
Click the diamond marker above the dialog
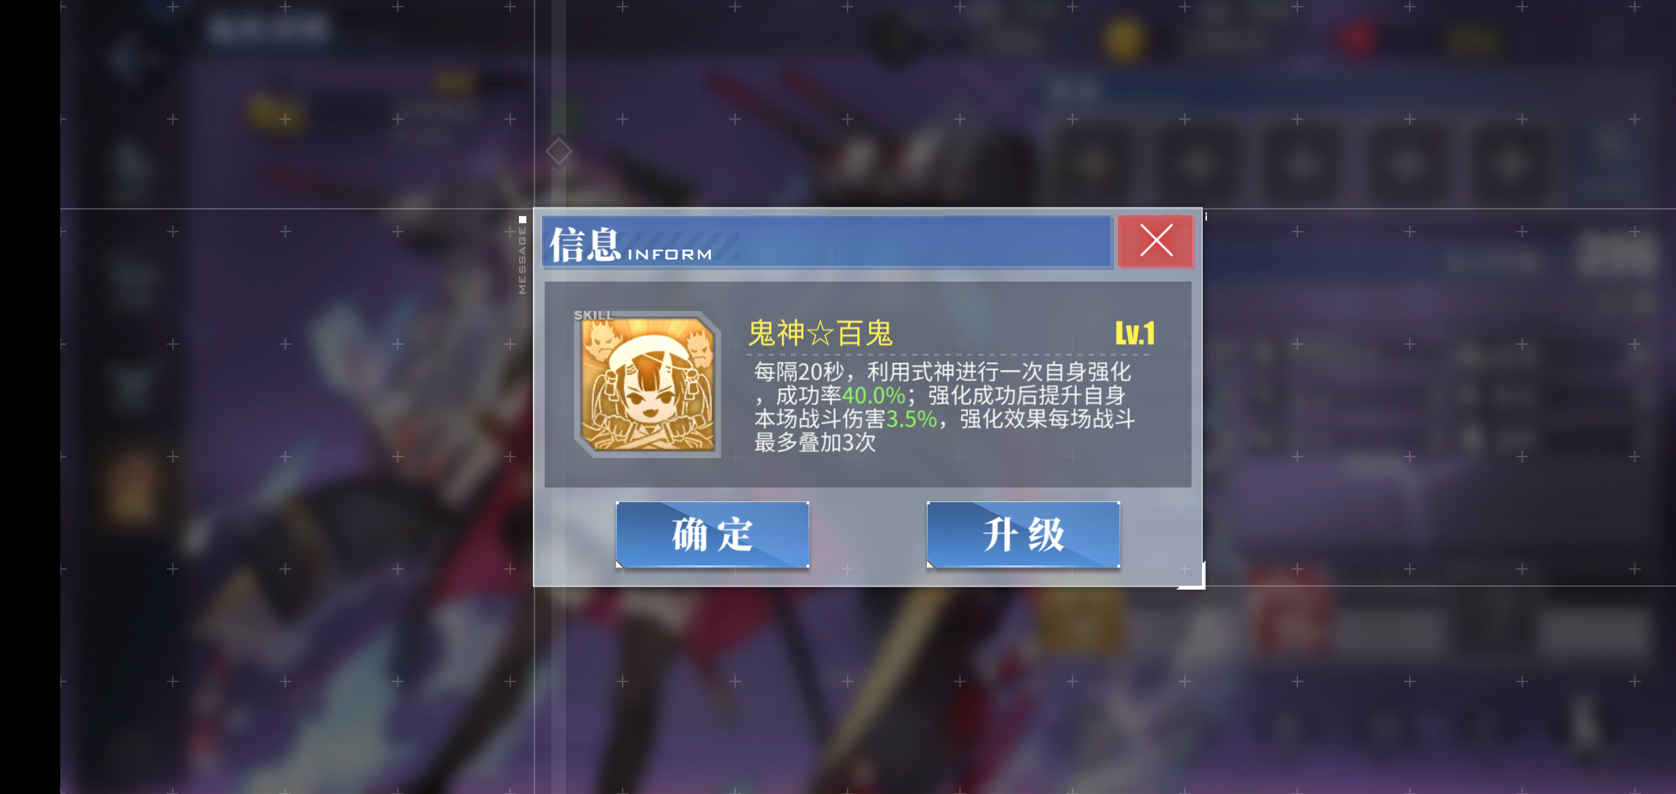click(559, 151)
